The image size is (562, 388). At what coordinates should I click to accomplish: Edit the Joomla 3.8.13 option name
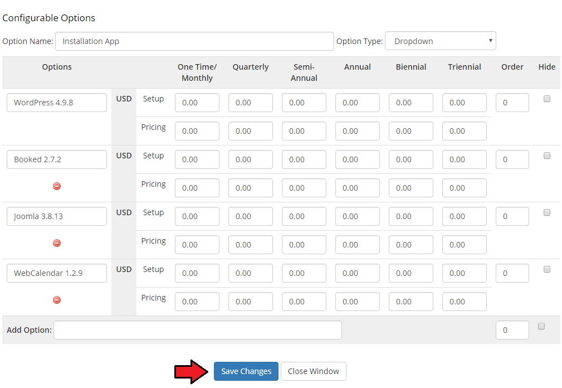tap(57, 216)
